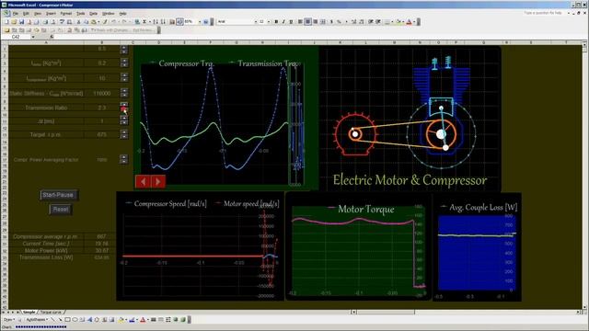Viewport: 589px width, 331px height.
Task: Toggle Bold formatting
Action: tap(276, 22)
